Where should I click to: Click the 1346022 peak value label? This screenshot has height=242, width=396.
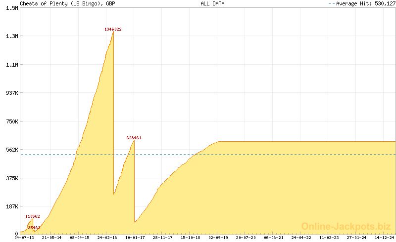[113, 29]
